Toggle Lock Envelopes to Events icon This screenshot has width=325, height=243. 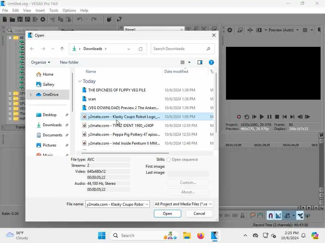point(300,216)
